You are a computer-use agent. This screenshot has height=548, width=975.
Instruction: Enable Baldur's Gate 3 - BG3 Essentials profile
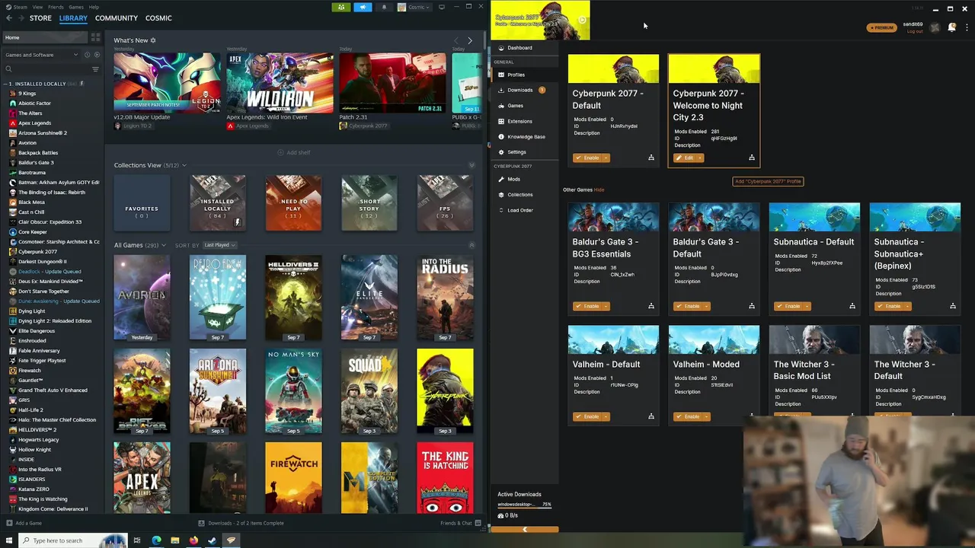(588, 306)
